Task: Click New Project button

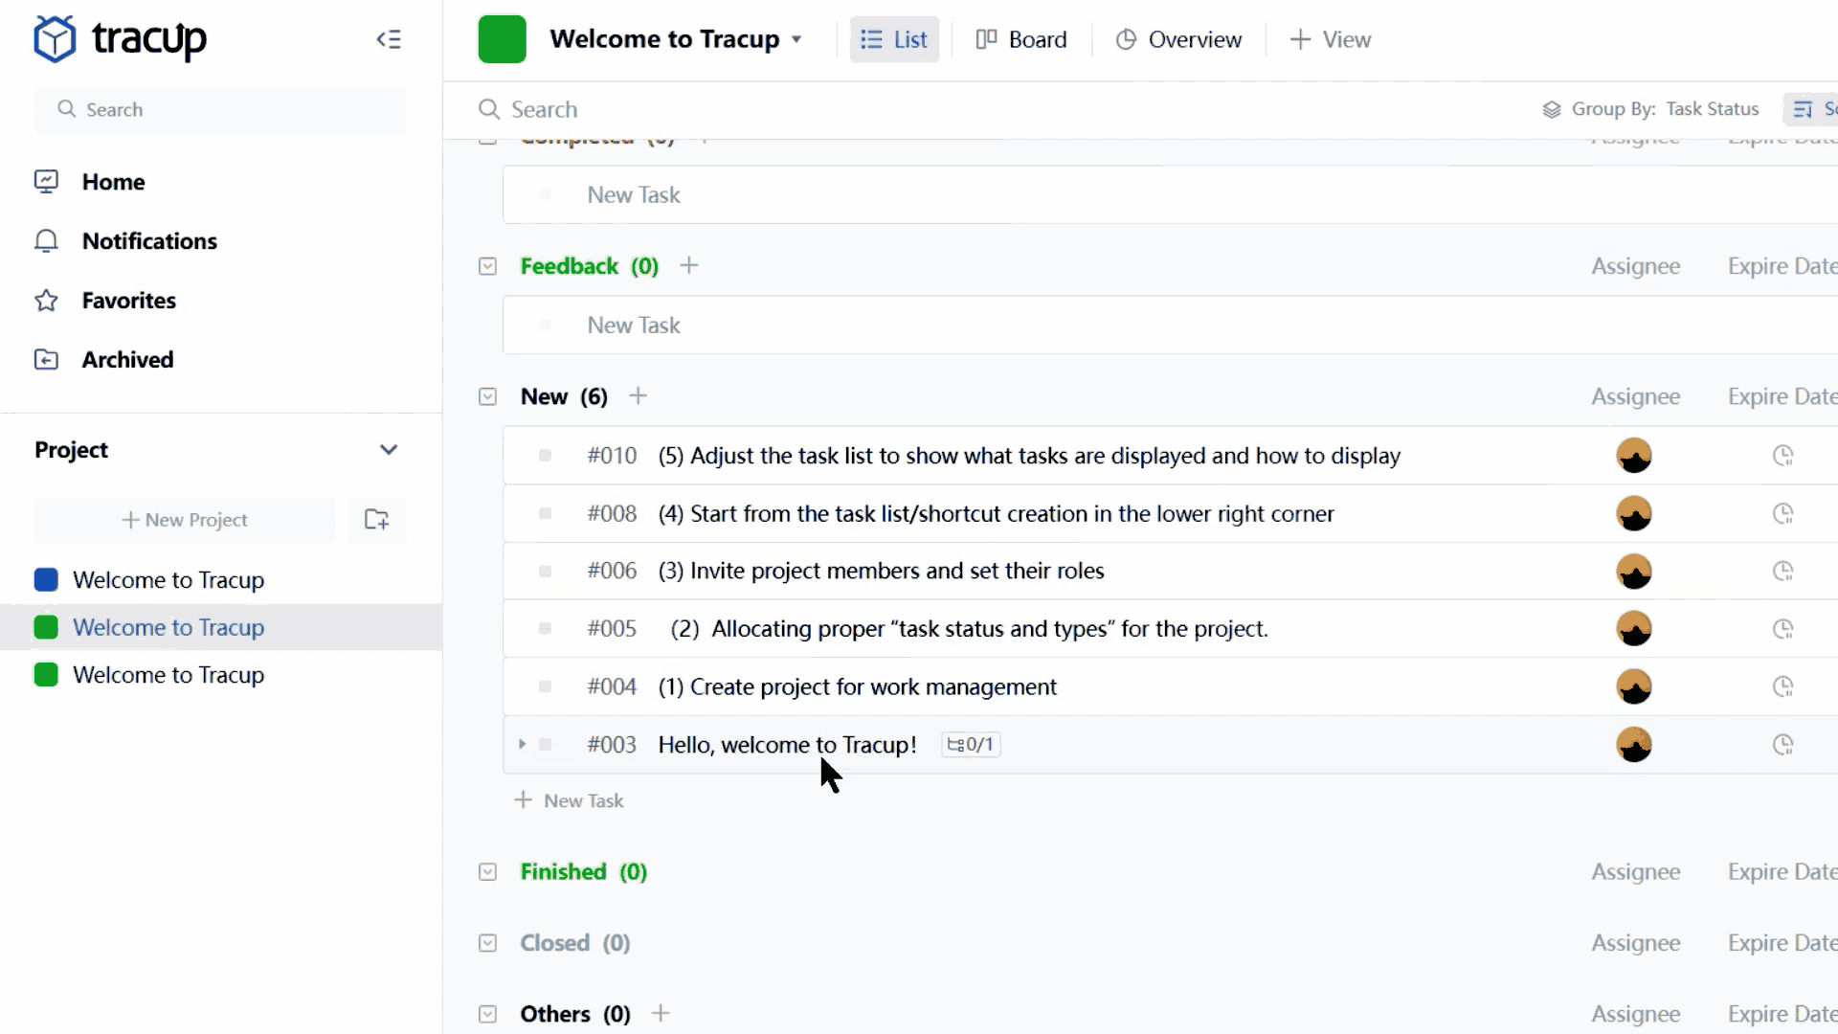Action: (x=185, y=519)
